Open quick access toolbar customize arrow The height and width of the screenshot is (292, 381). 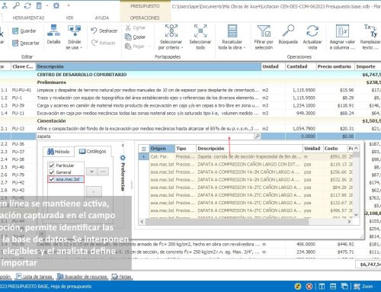(69, 5)
